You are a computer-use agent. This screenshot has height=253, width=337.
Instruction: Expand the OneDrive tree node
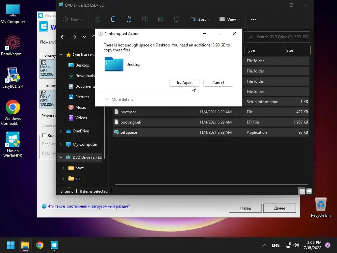pyautogui.click(x=61, y=131)
